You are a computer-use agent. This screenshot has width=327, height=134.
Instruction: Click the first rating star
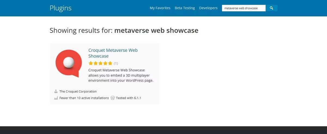click(91, 63)
